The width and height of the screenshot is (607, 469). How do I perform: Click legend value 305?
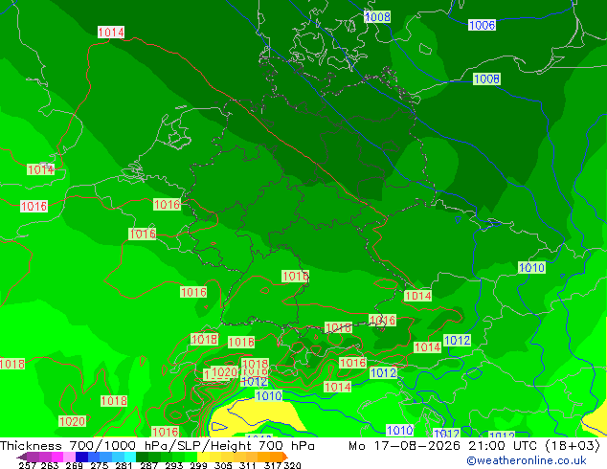coord(222,465)
